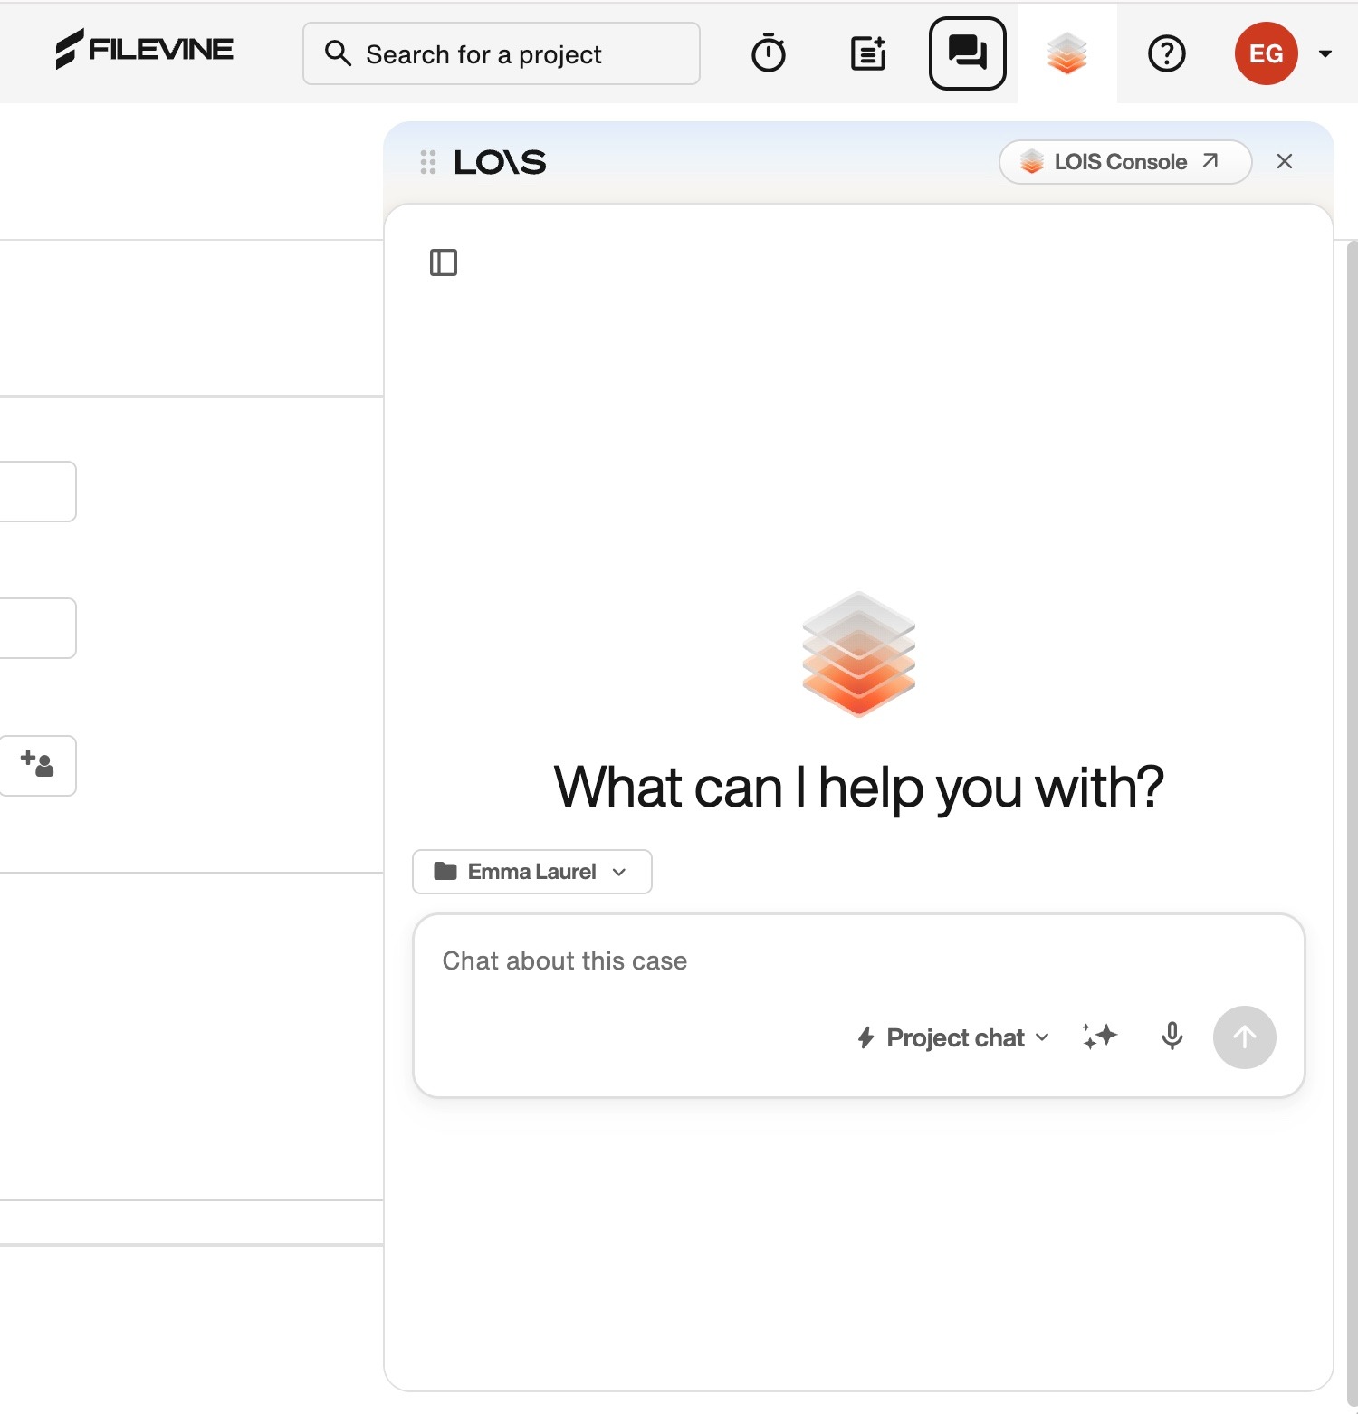The width and height of the screenshot is (1358, 1414).
Task: Expand the user account caret menu
Action: (1325, 53)
